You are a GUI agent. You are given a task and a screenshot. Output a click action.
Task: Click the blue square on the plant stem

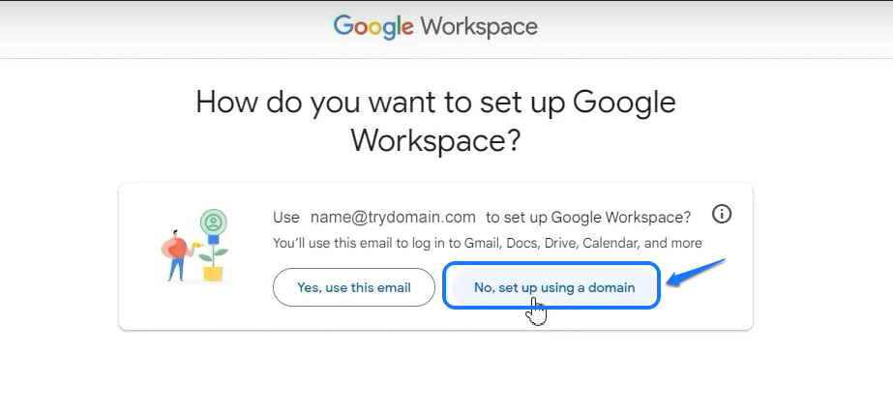[x=213, y=240]
